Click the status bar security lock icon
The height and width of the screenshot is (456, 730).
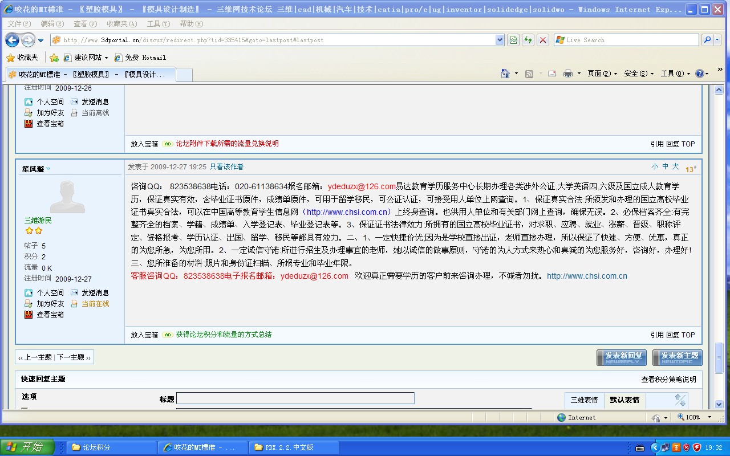pyautogui.click(x=656, y=417)
